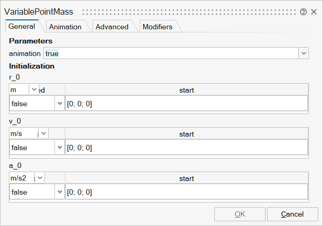Edit the r_0 start value field
Image resolution: width=323 pixels, height=226 pixels.
(x=186, y=104)
